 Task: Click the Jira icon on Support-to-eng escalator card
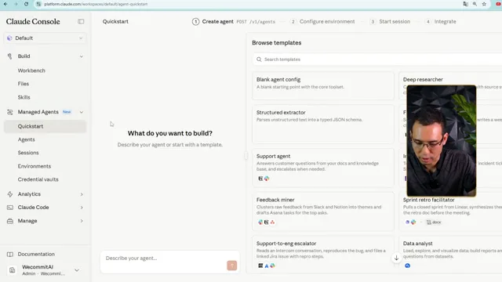click(x=267, y=266)
